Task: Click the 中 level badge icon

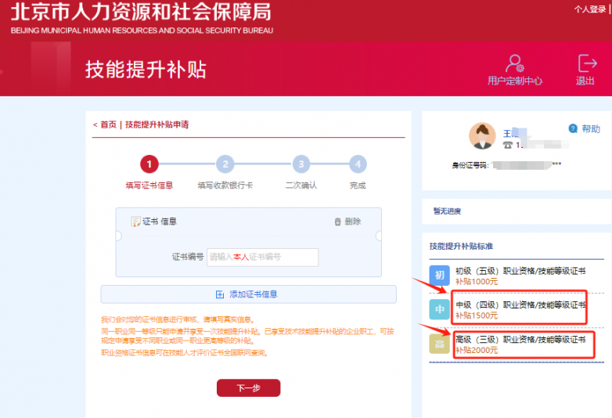Action: [439, 310]
